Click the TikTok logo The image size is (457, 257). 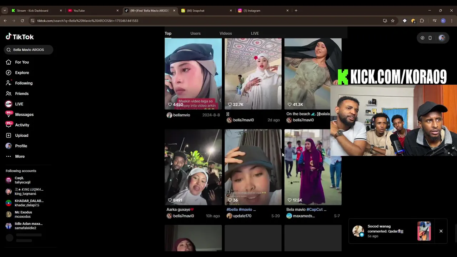point(20,37)
